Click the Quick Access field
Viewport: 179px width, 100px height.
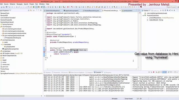(171, 7)
